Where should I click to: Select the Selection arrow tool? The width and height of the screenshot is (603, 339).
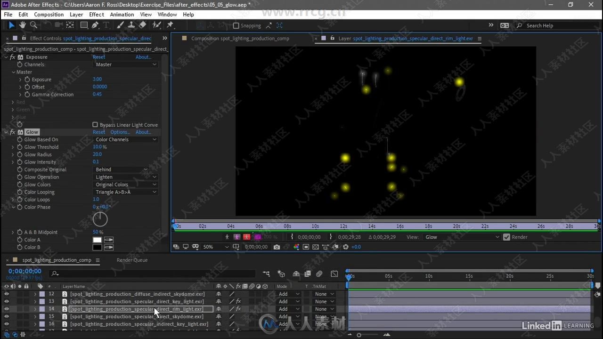coord(12,25)
